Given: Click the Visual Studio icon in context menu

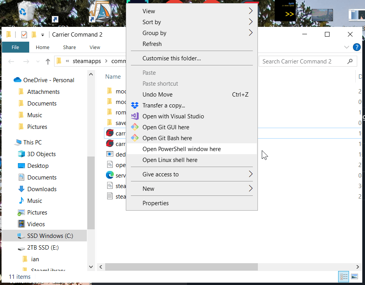Looking at the screenshot, I should [135, 116].
